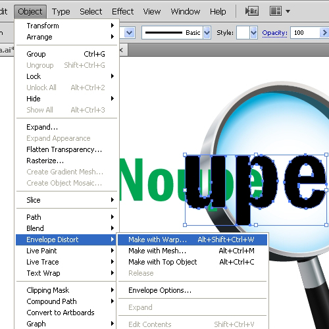Open Envelope Options...
This screenshot has width=329, height=329.
(x=192, y=290)
